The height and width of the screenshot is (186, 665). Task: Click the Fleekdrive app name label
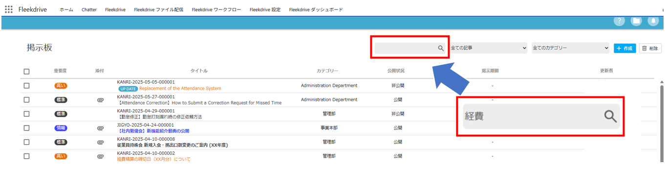tap(33, 9)
